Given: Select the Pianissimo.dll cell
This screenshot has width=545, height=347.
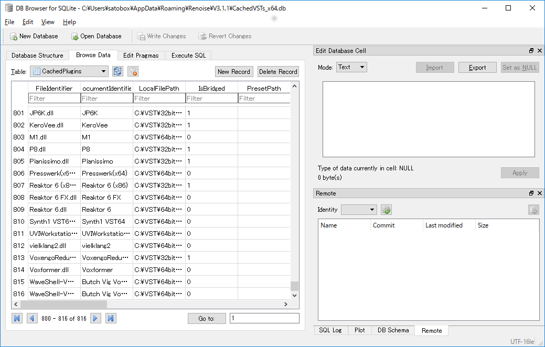Looking at the screenshot, I should [x=54, y=161].
